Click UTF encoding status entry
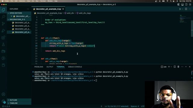The image size is (193, 108). coord(143,106)
